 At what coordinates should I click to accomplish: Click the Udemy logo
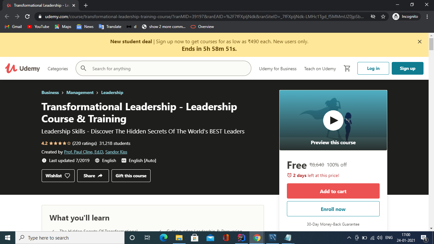click(23, 68)
